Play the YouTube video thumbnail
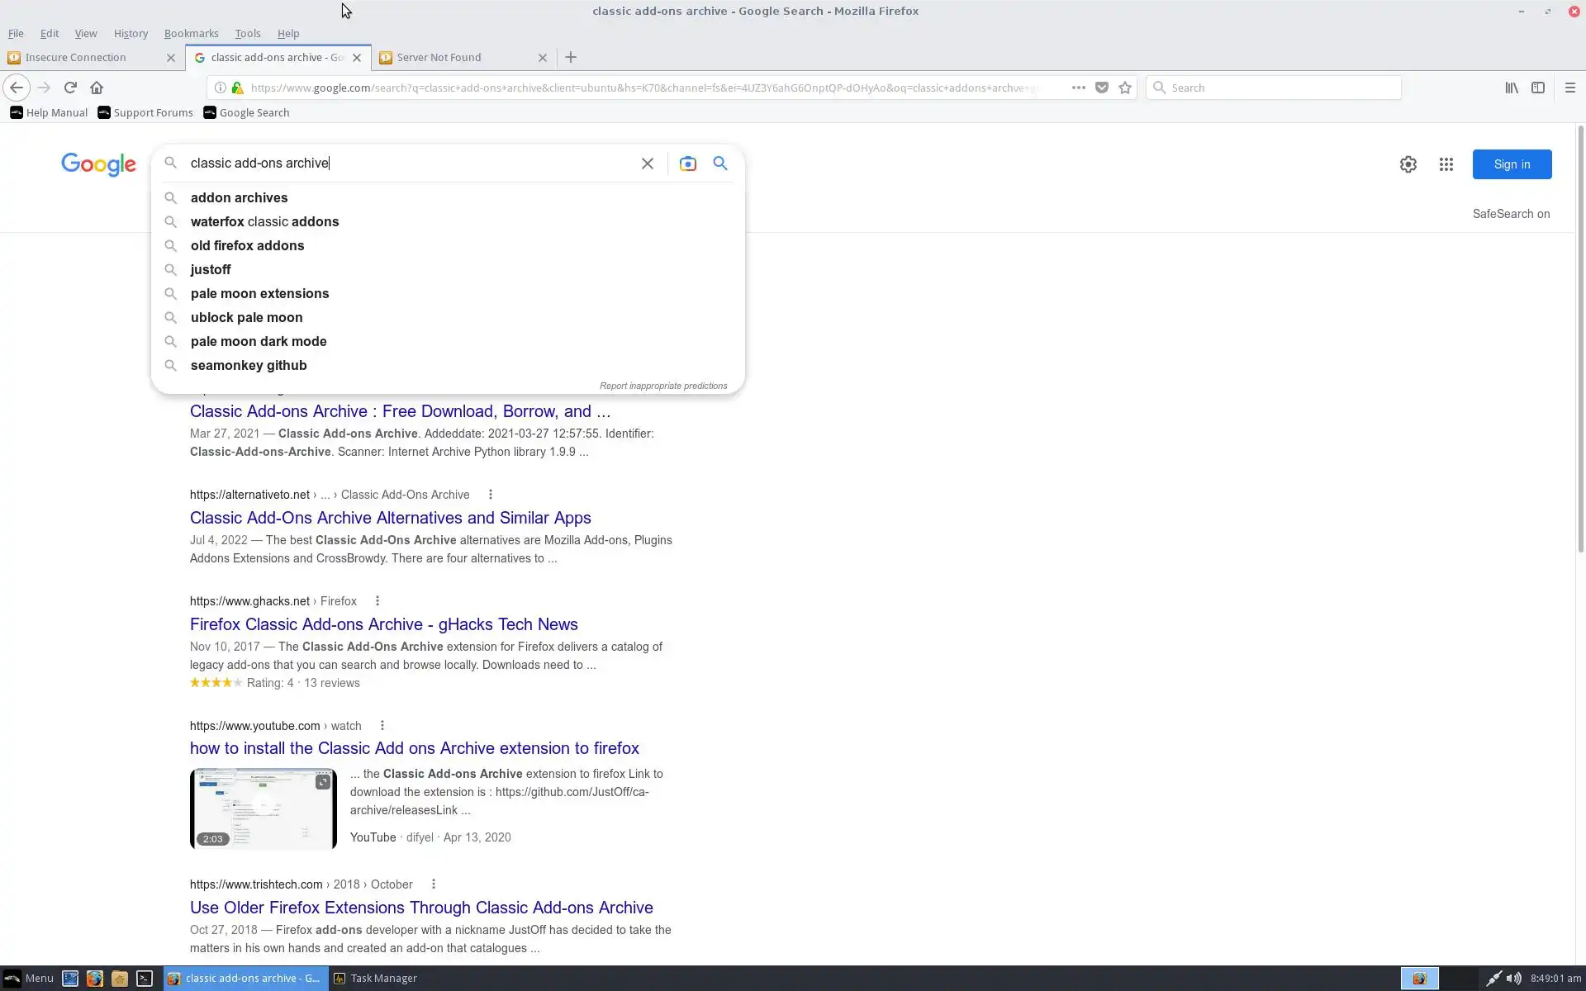The height and width of the screenshot is (991, 1586). click(263, 808)
